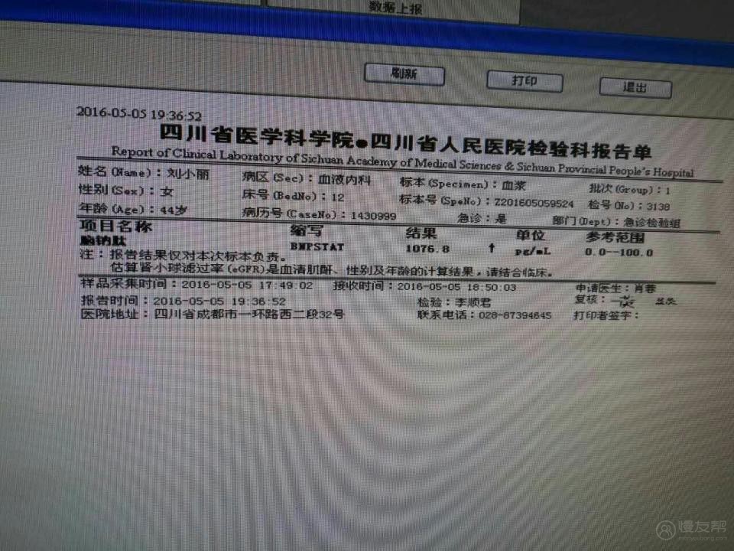734x551 pixels.
Task: Click the department value 急诊检验组
Action: click(651, 223)
